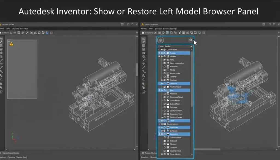Click the bottom box icon in right sidebar
280x160 pixels.
pos(144,92)
